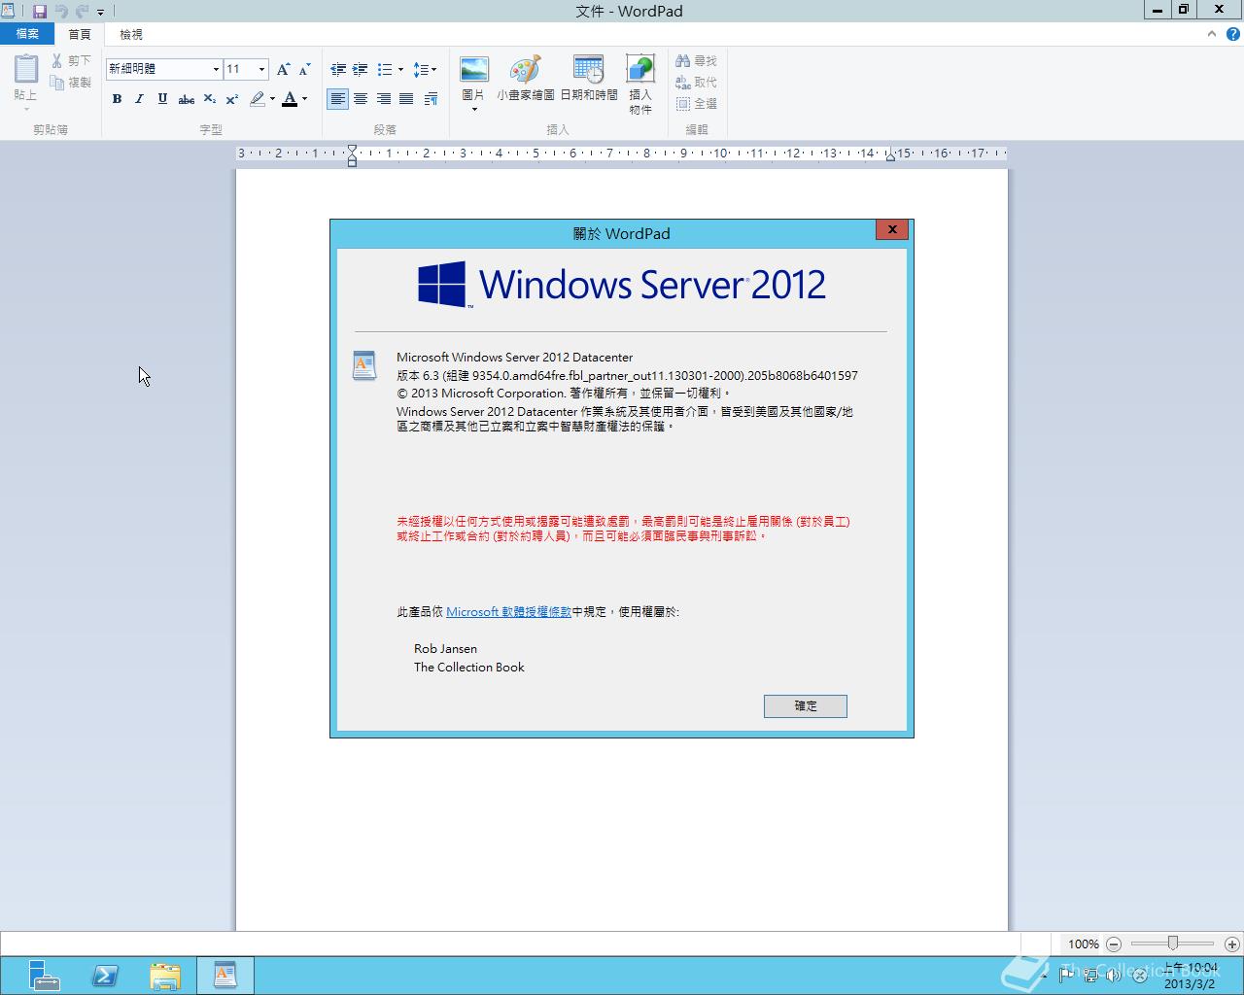Open the blue 檔案 file menu
Viewport: 1244px width, 995px height.
tap(27, 34)
